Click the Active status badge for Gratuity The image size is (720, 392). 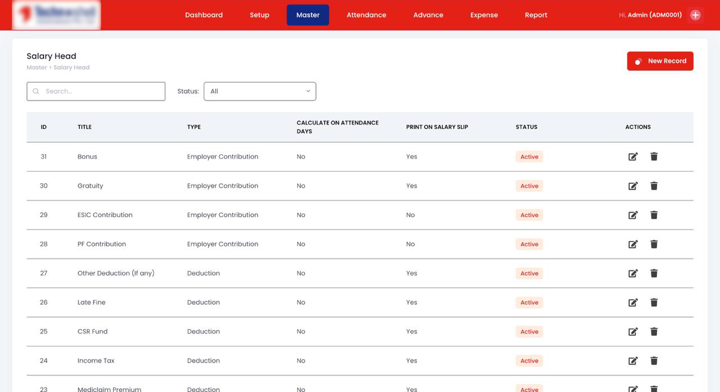(529, 186)
